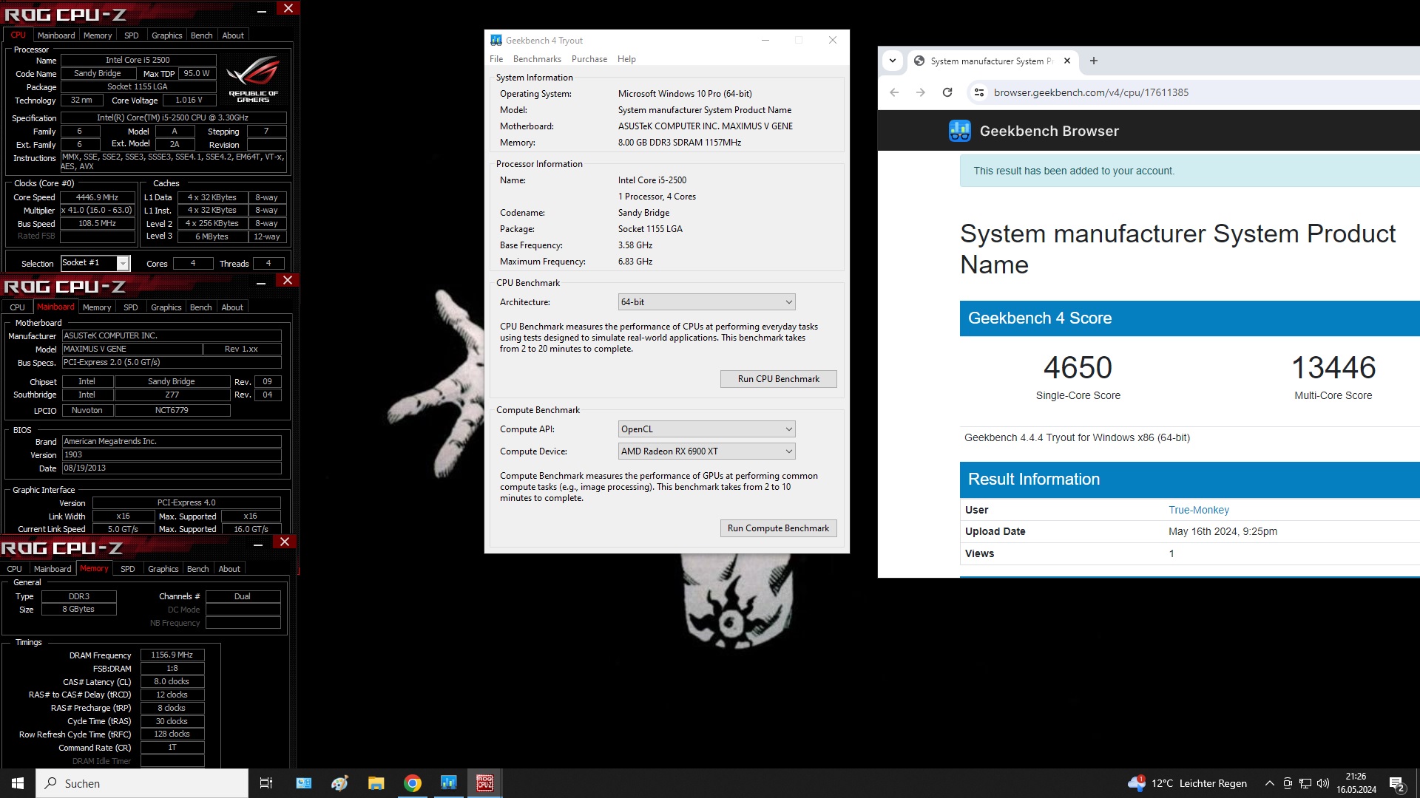1420x798 pixels.
Task: Expand the Architecture 64-bit dropdown
Action: coord(706,302)
